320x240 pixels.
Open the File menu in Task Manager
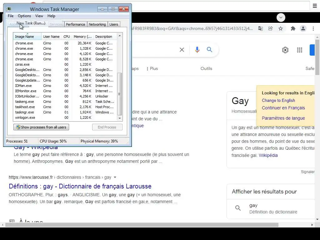[x=11, y=16]
